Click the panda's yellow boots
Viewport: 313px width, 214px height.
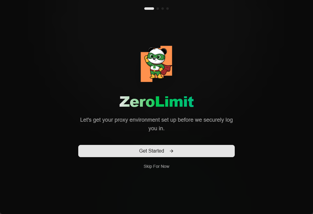156,76
